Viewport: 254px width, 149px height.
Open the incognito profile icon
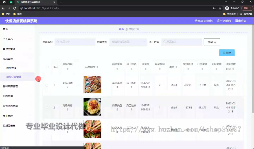[x=227, y=8]
